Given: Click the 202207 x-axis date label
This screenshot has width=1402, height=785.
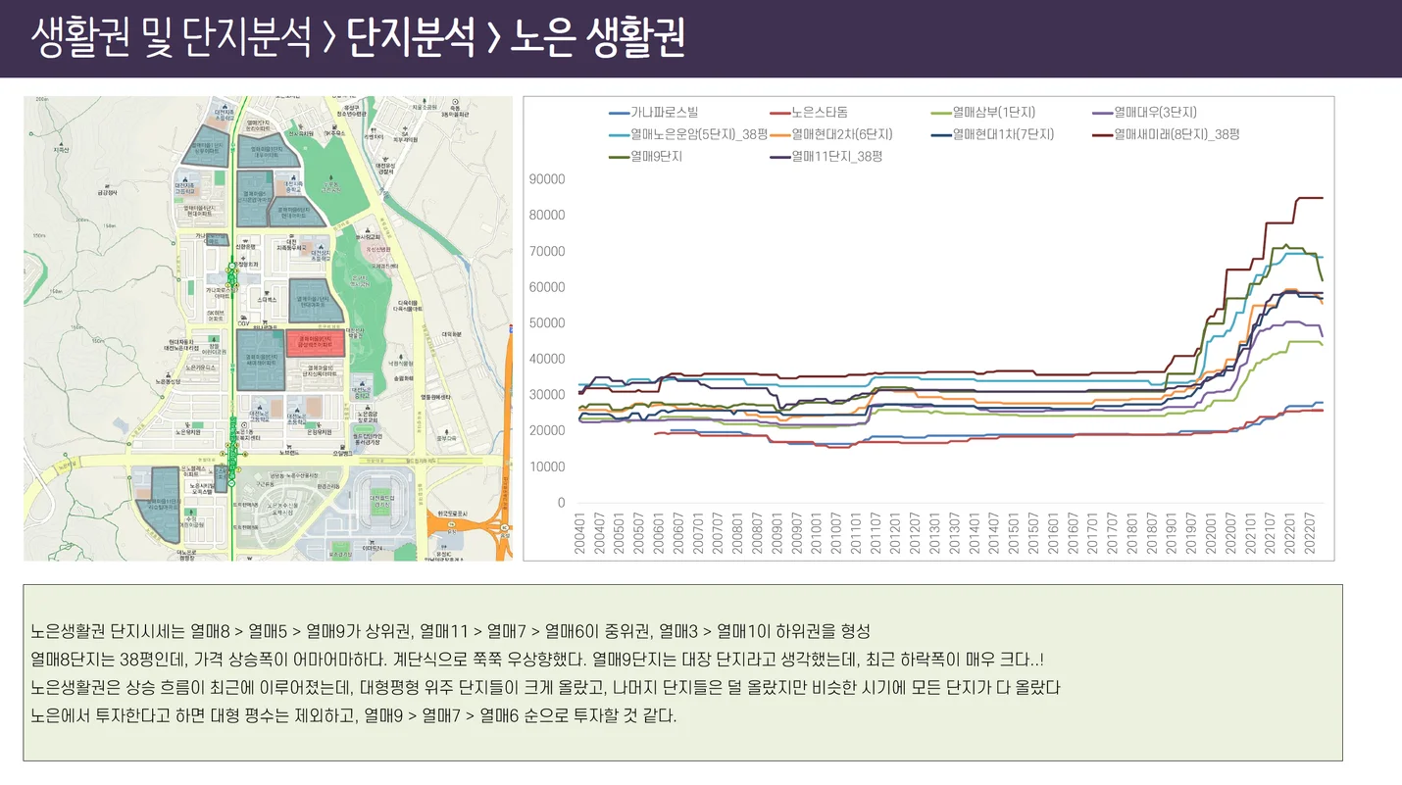Looking at the screenshot, I should tap(1311, 533).
